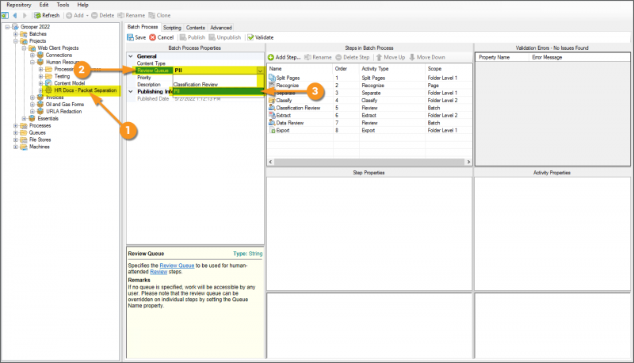The height and width of the screenshot is (363, 634).
Task: Click the blue Back navigation arrow
Action: (15, 15)
